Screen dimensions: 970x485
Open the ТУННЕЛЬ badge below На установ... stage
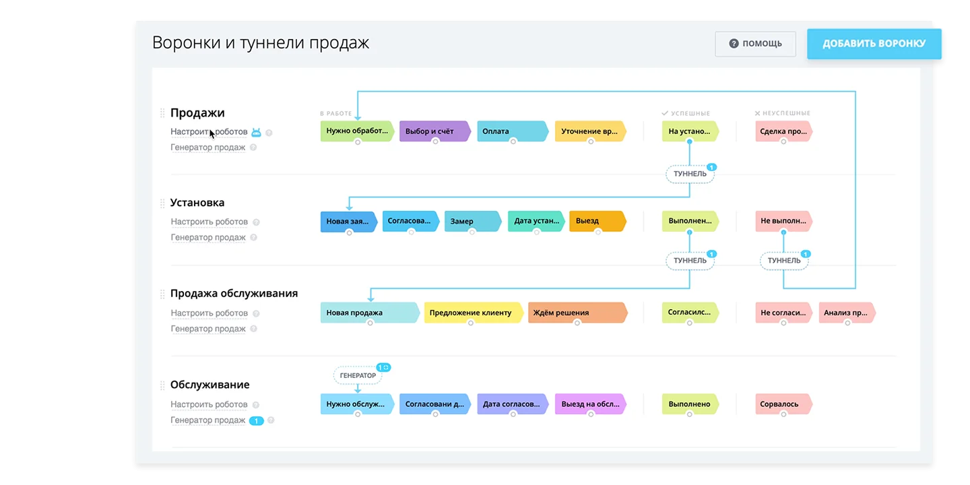tap(690, 174)
